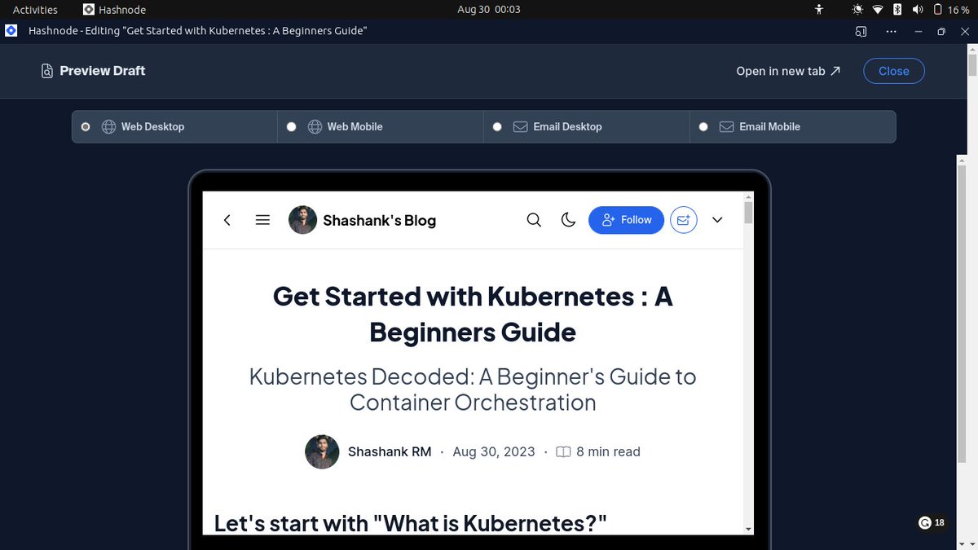Viewport: 978px width, 550px height.
Task: Click the article title 'Get Started with Kubernetes'
Action: [x=473, y=314]
